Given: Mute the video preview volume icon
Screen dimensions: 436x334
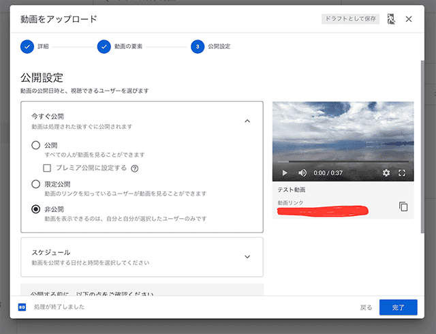Looking at the screenshot, I should click(x=302, y=173).
